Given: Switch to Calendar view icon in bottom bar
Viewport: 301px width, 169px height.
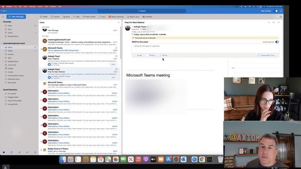Looking at the screenshot, I should [x=11, y=152].
